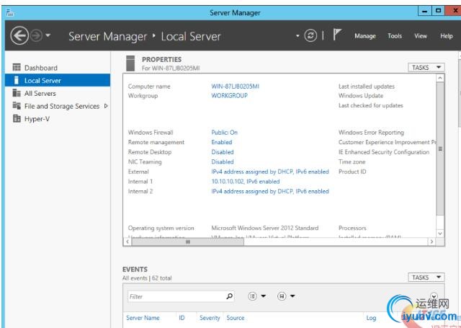Expand File and Storage Services

[106, 106]
